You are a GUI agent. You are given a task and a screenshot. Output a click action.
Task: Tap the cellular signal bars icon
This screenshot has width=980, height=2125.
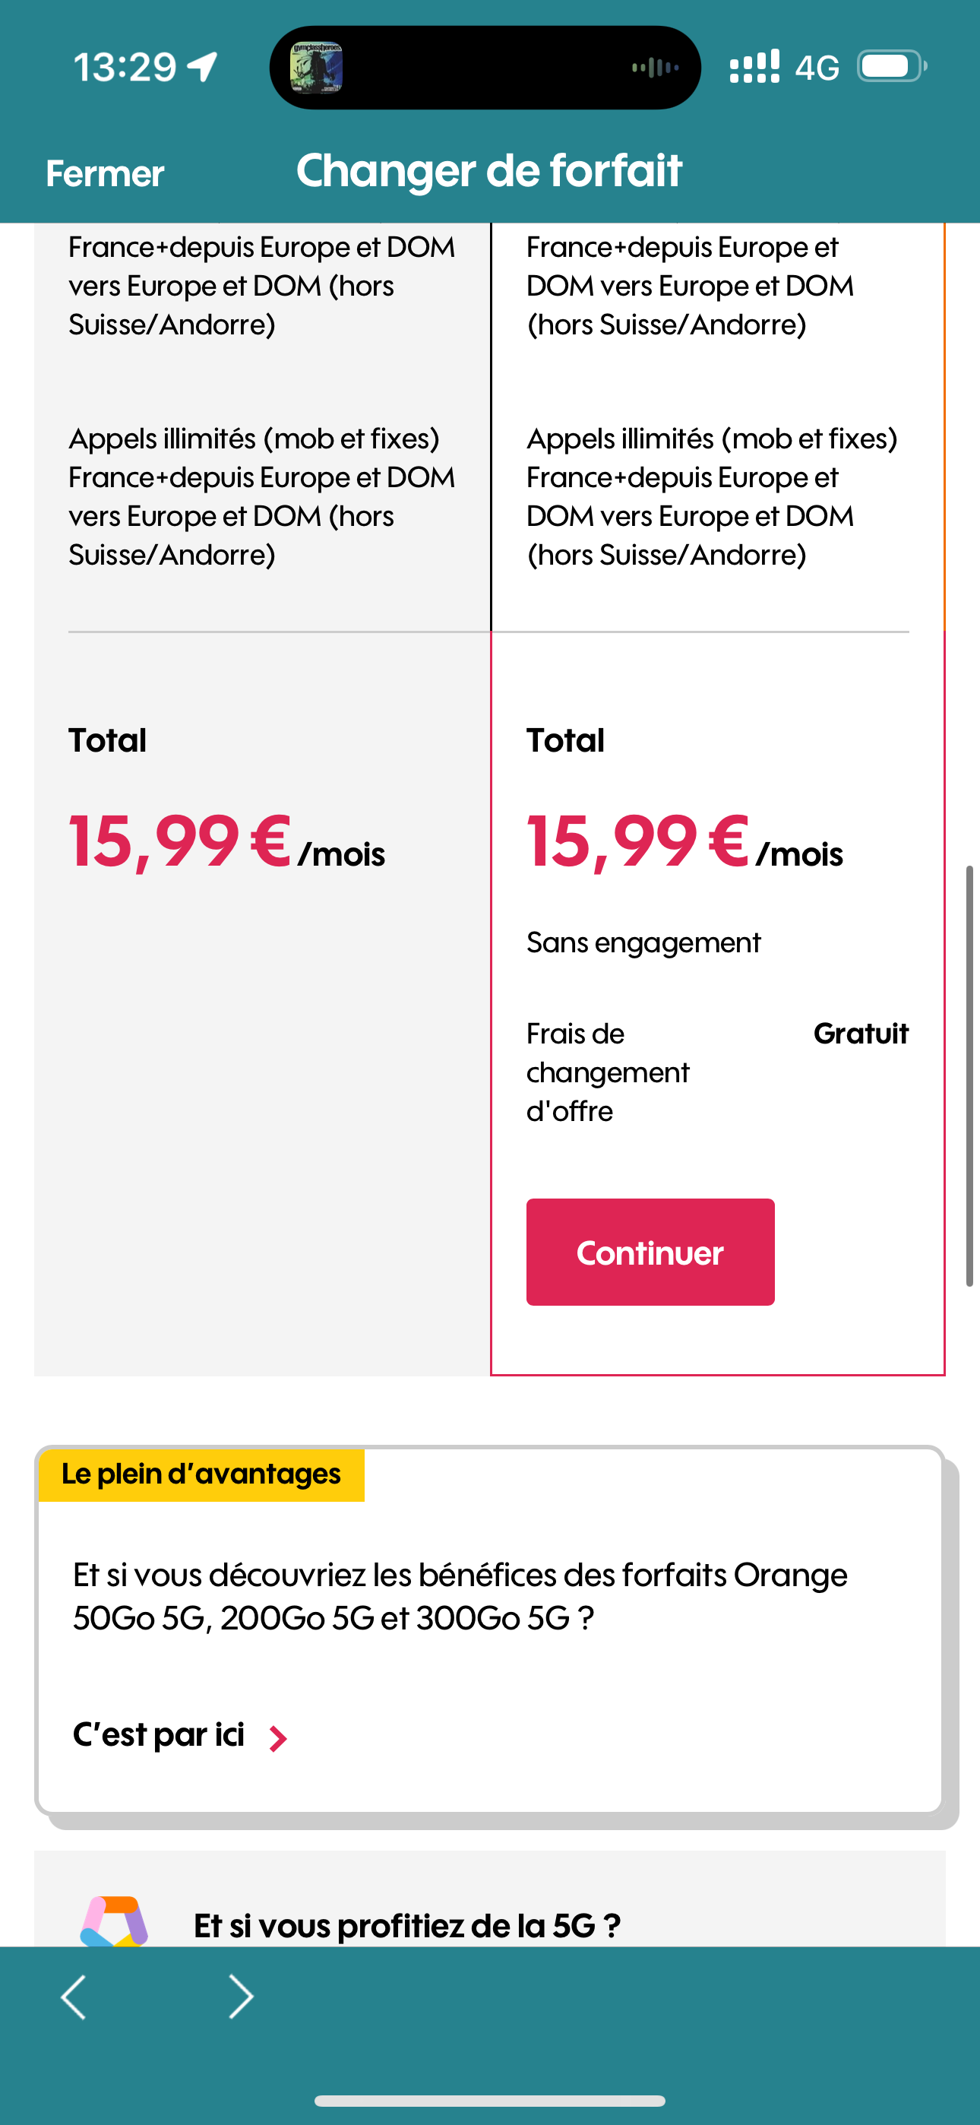click(754, 66)
